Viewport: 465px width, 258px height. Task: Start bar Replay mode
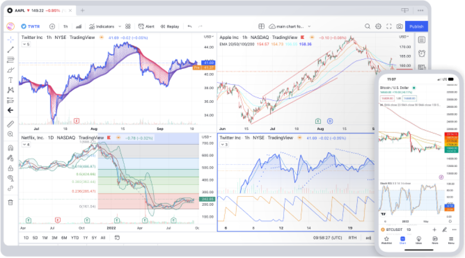click(x=170, y=26)
